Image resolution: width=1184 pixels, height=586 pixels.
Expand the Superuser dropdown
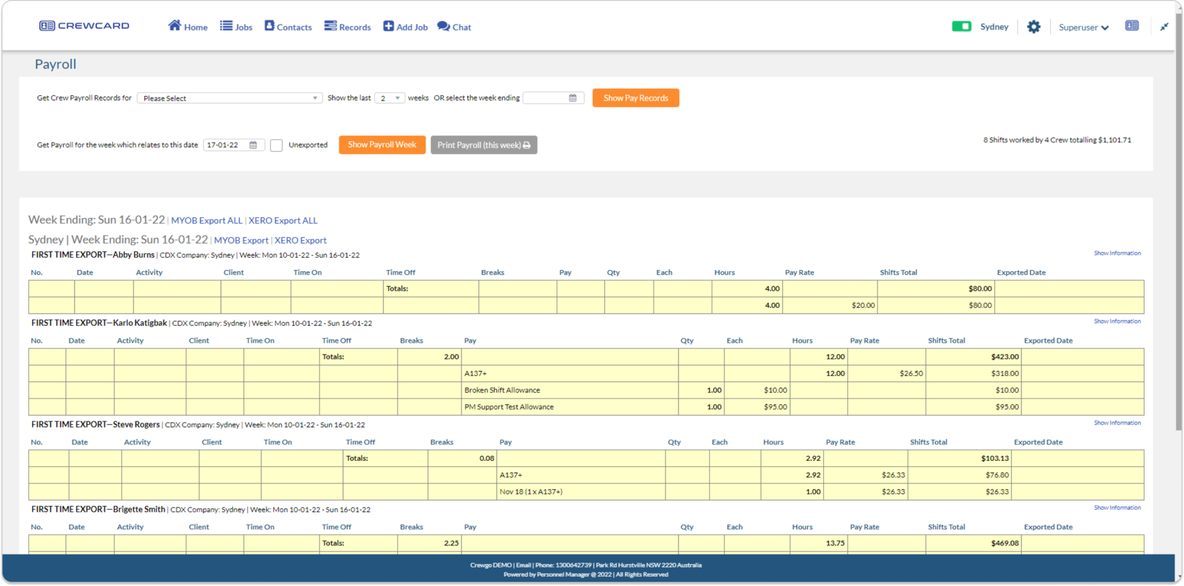1083,26
